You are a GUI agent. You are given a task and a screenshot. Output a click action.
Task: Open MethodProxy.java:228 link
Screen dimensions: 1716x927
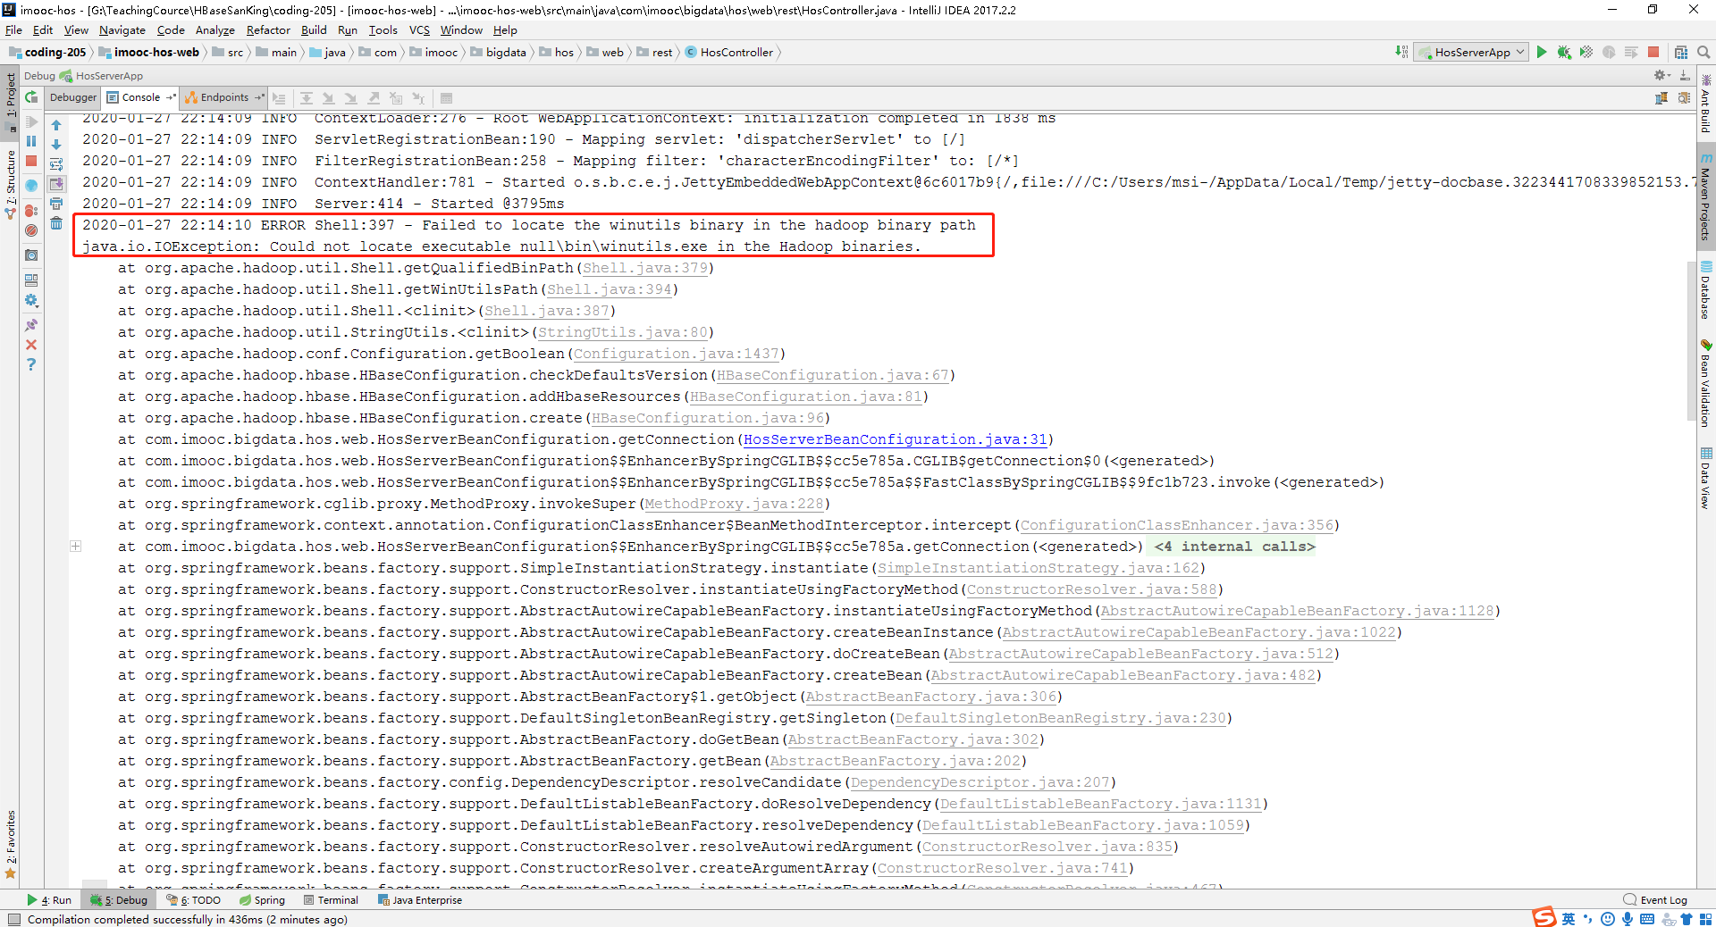[x=734, y=504]
